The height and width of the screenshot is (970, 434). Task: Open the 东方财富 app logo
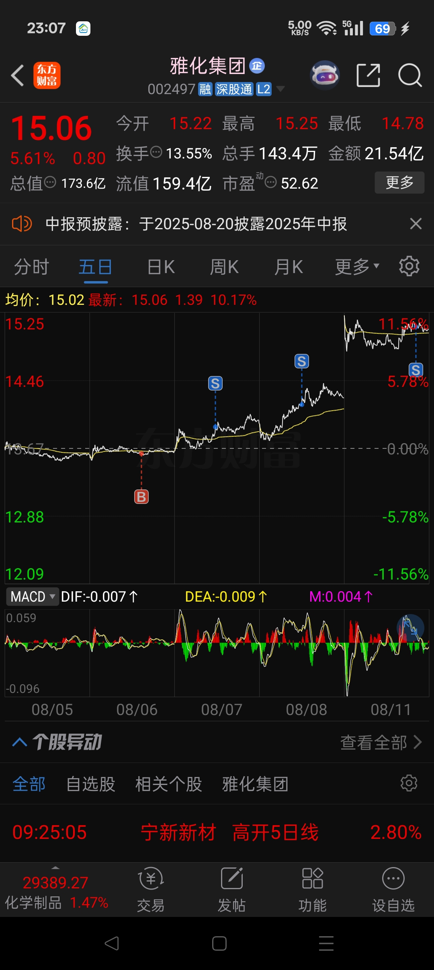coord(47,75)
